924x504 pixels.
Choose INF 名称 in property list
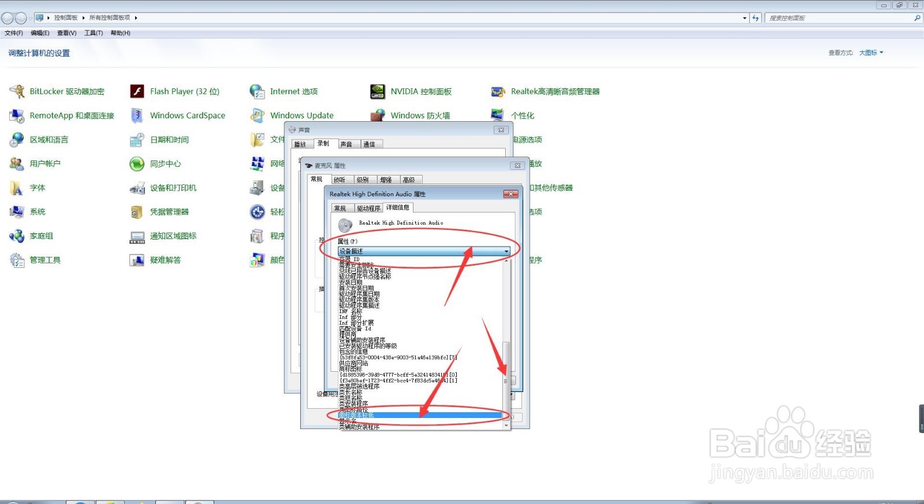coord(351,312)
